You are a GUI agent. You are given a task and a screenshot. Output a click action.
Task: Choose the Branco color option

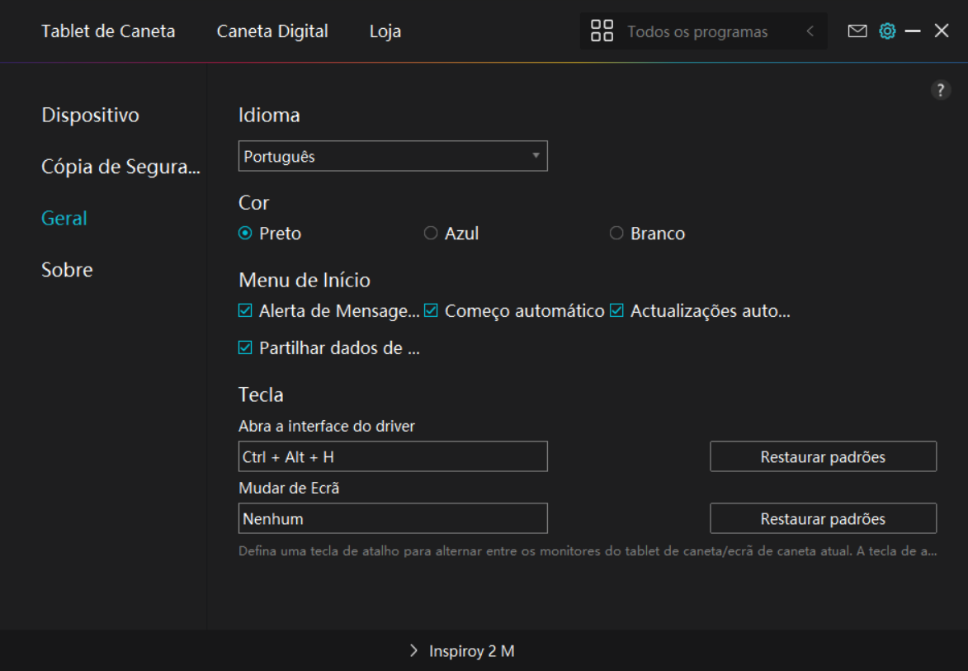click(x=616, y=234)
